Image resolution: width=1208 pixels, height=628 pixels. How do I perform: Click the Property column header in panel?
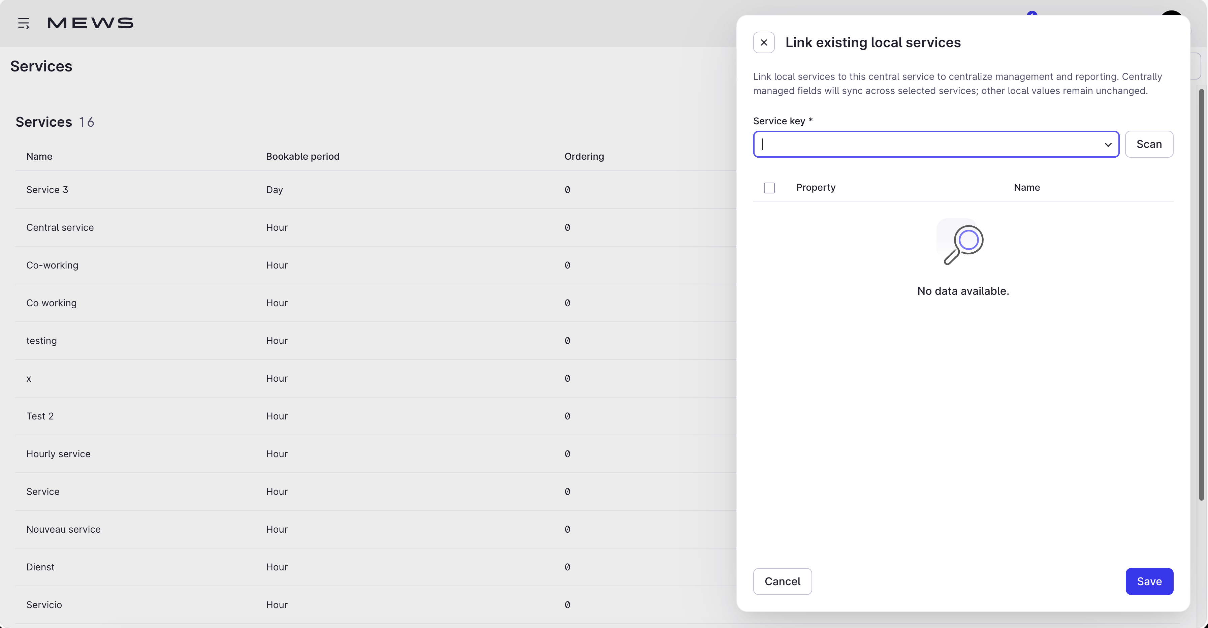(816, 188)
